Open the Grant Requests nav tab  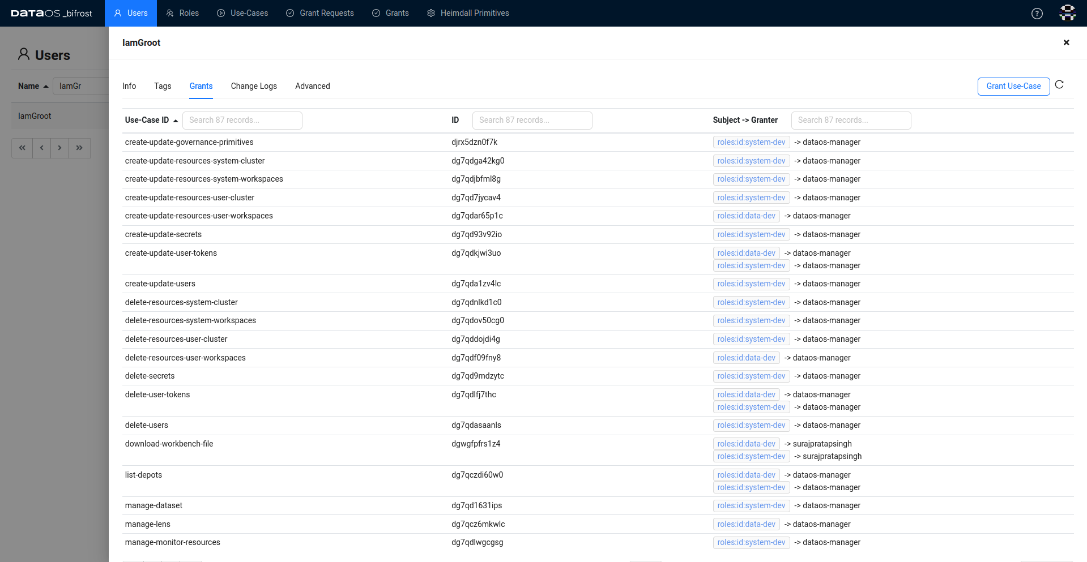(320, 13)
